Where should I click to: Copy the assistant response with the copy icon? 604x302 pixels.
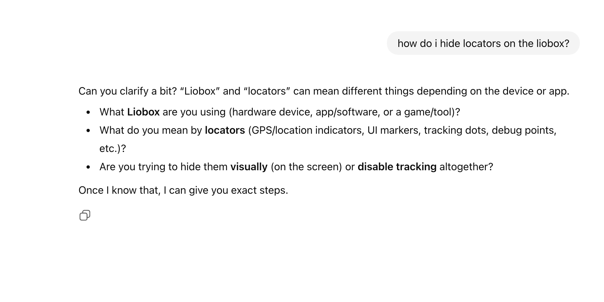pyautogui.click(x=85, y=215)
